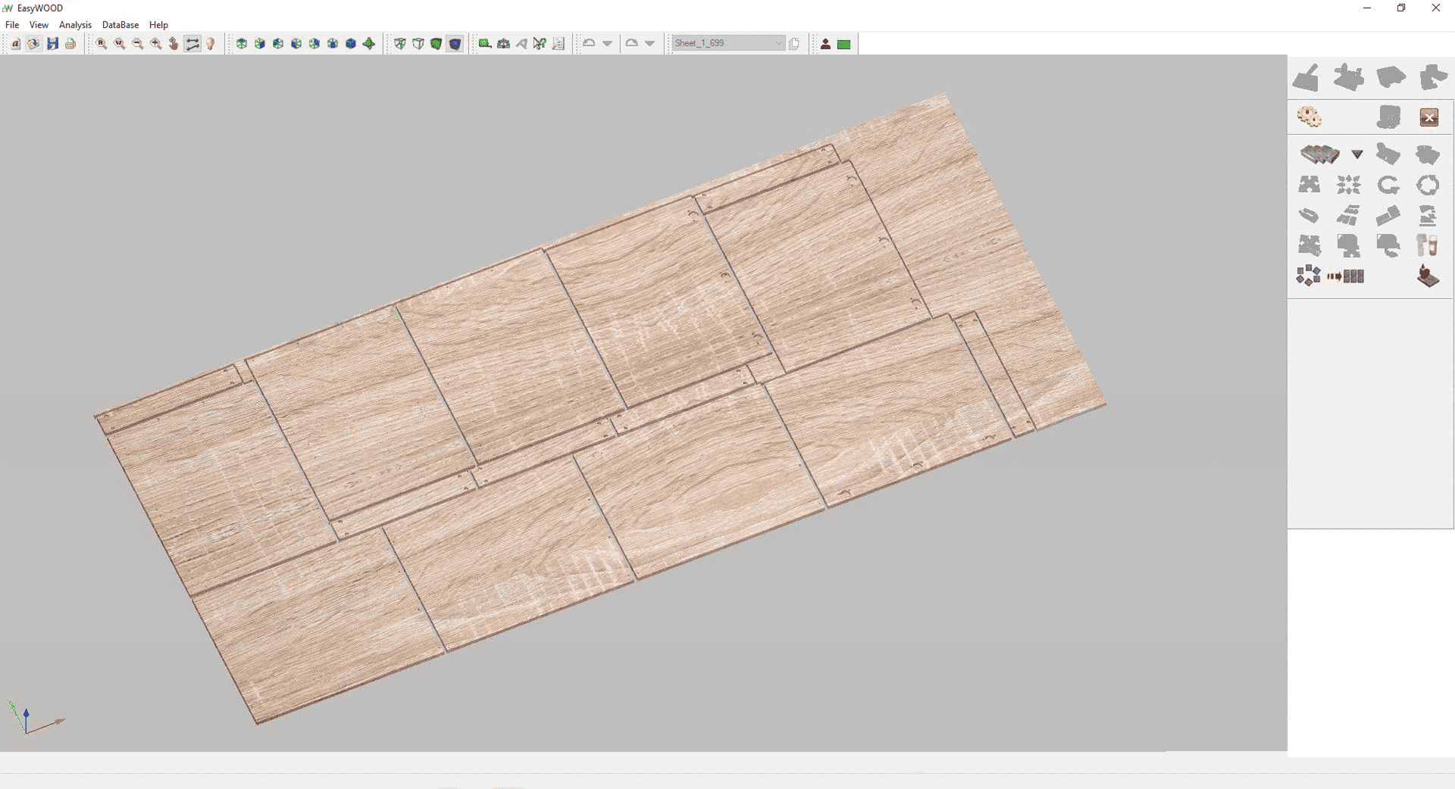
Task: Open the Sheet_1_699 combo box
Action: click(728, 43)
